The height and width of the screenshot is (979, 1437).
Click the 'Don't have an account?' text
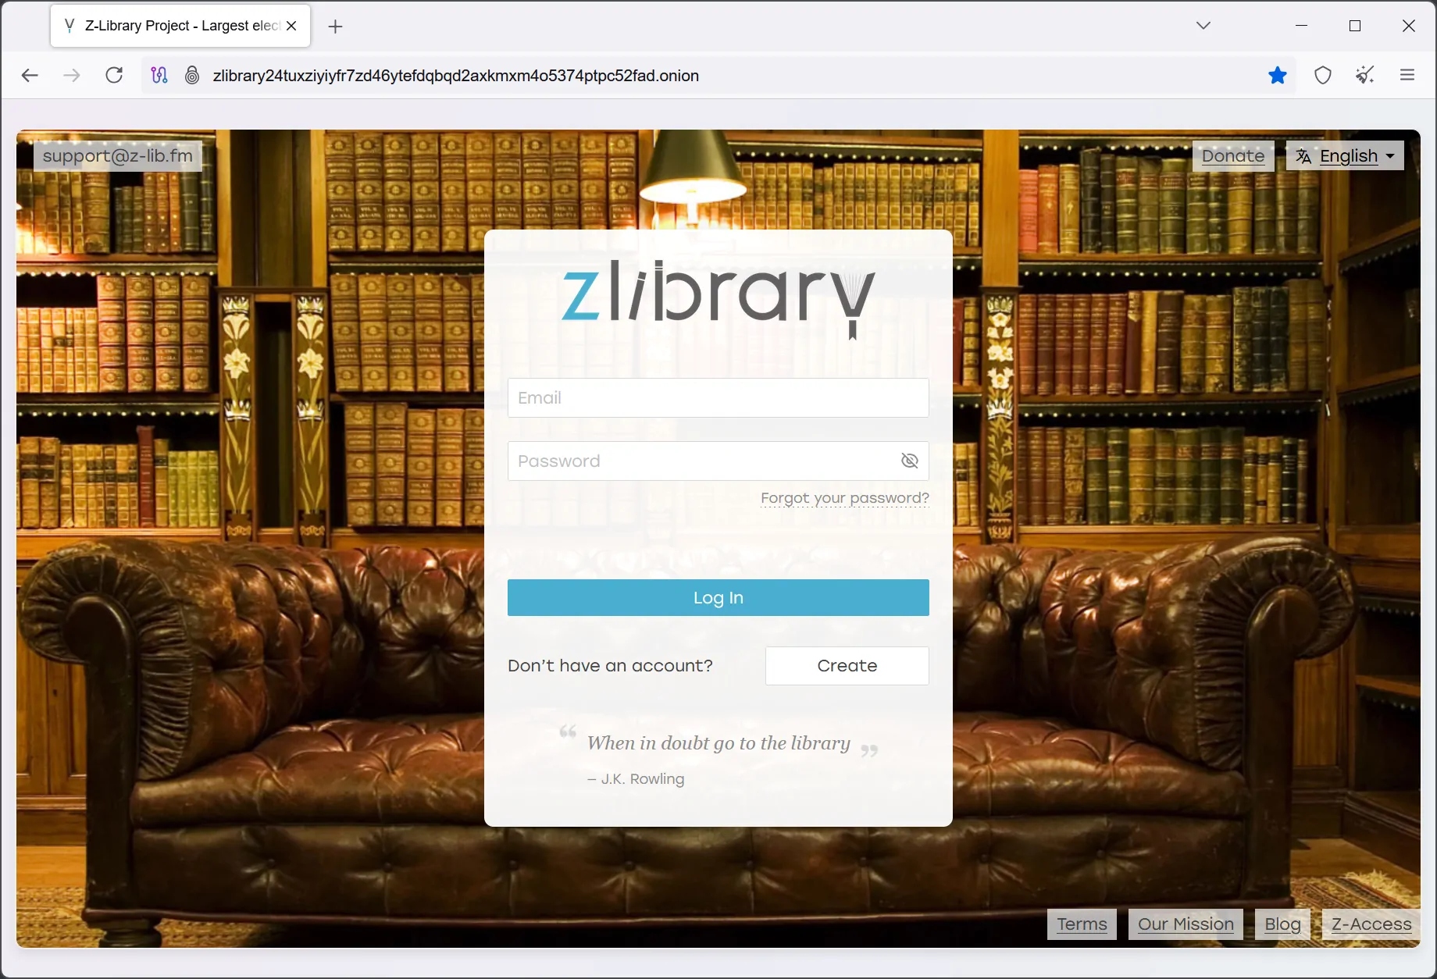(x=610, y=665)
